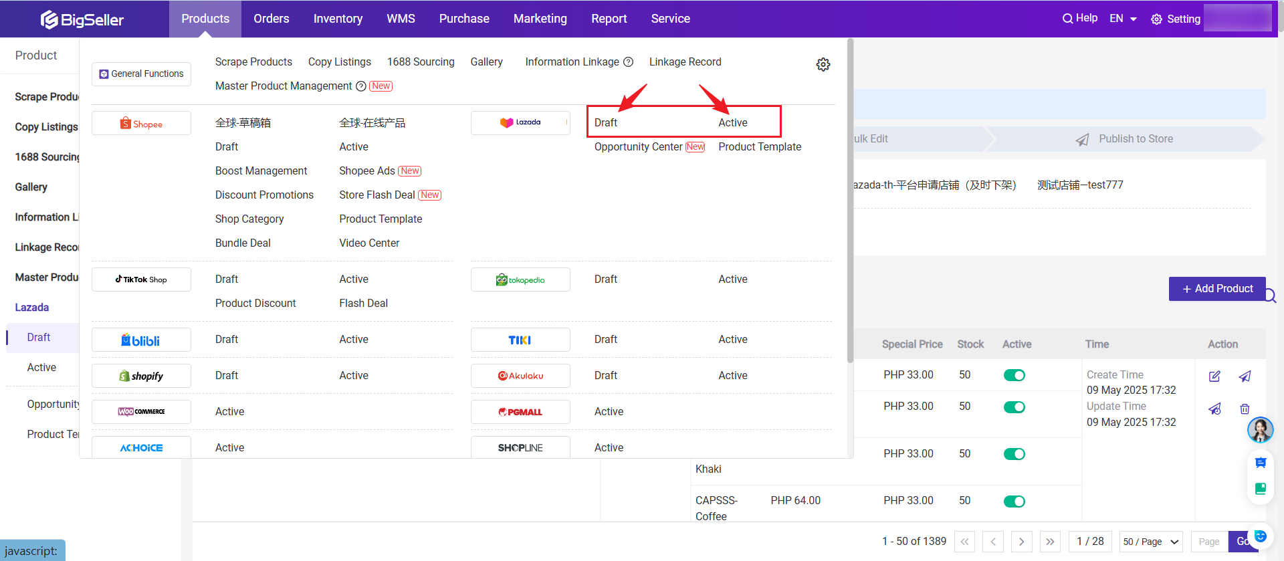Open the WMS top menu
The height and width of the screenshot is (561, 1284).
pos(401,19)
